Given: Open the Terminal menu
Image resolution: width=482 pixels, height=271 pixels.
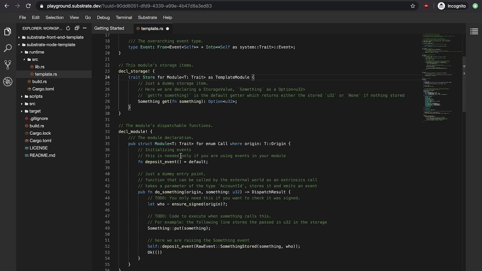Looking at the screenshot, I should pos(124,17).
